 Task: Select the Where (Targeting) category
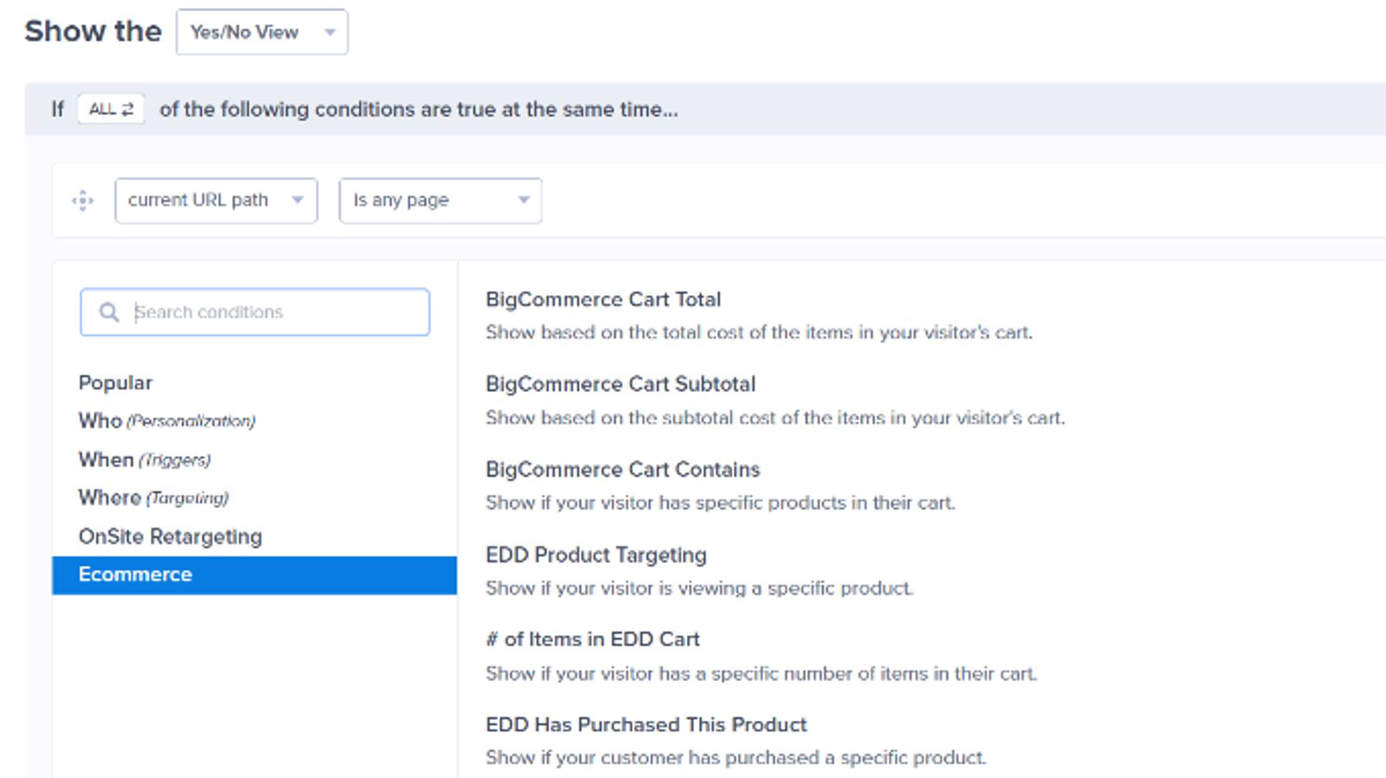coord(153,498)
